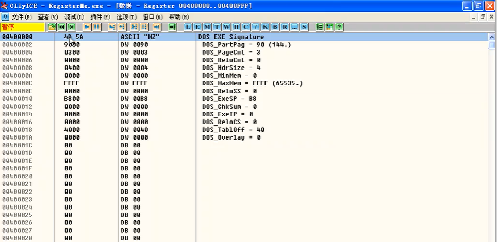497x242 pixels.
Task: Click the DOS_MaxMem = FFFF line
Action: tap(252, 83)
